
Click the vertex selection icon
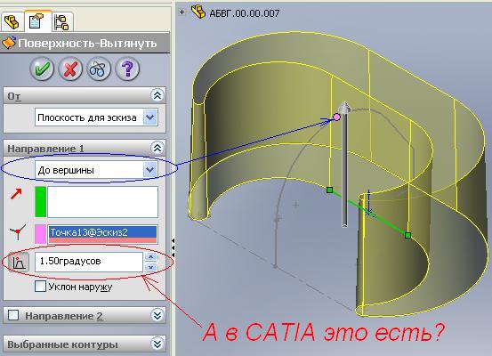click(17, 232)
